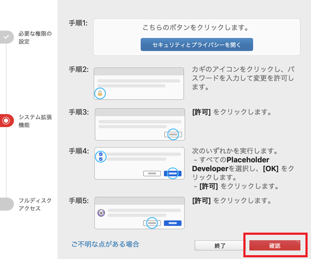Select the 必要な権限の設定 step checkmark icon
Image resolution: width=311 pixels, height=259 pixels.
(6, 37)
